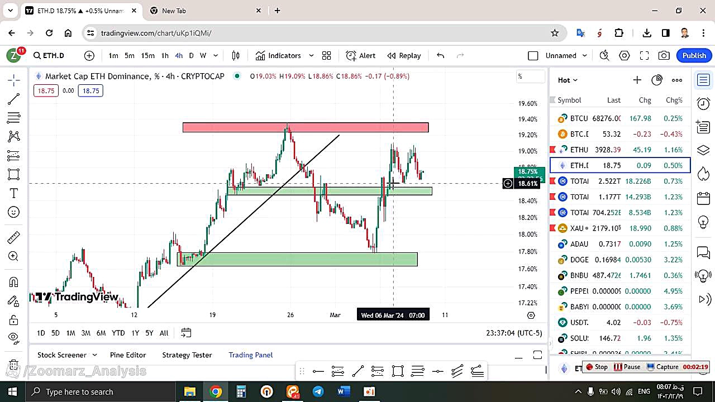This screenshot has height=402, width=715.
Task: Open the candlestick chart type selector
Action: (x=236, y=55)
